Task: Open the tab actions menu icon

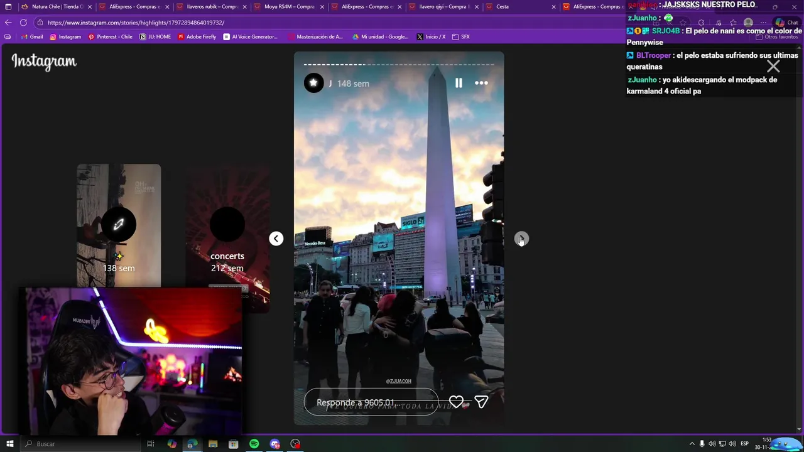Action: click(x=8, y=7)
